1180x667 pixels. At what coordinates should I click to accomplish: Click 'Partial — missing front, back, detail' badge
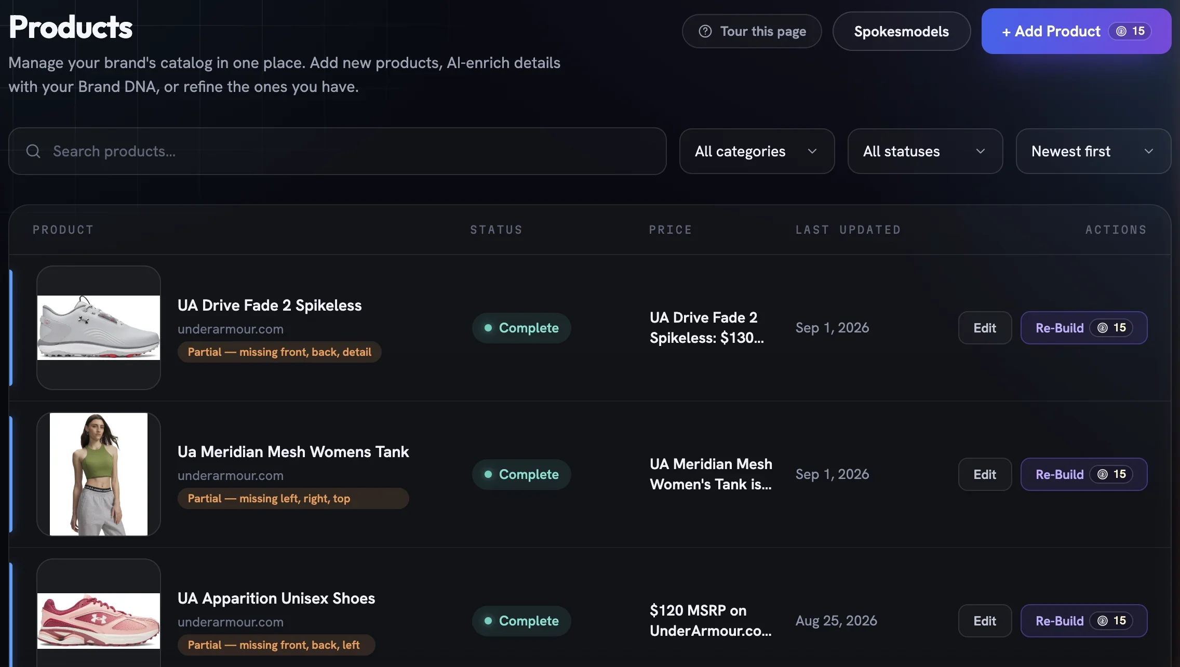coord(279,352)
